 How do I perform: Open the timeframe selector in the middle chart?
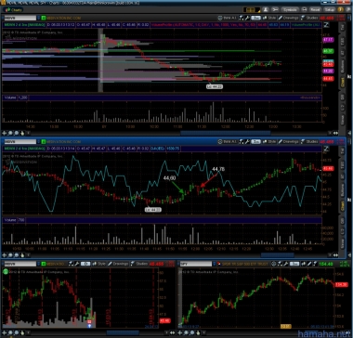[255, 142]
